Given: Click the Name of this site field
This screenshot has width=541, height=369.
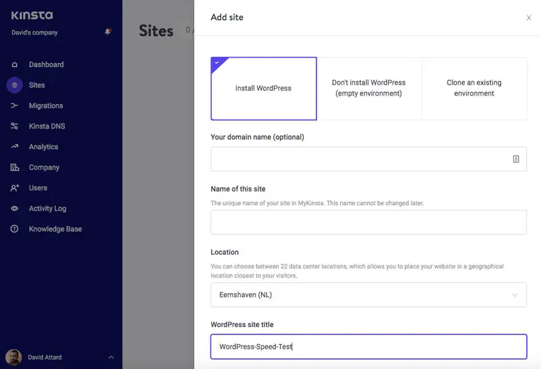Looking at the screenshot, I should [369, 222].
